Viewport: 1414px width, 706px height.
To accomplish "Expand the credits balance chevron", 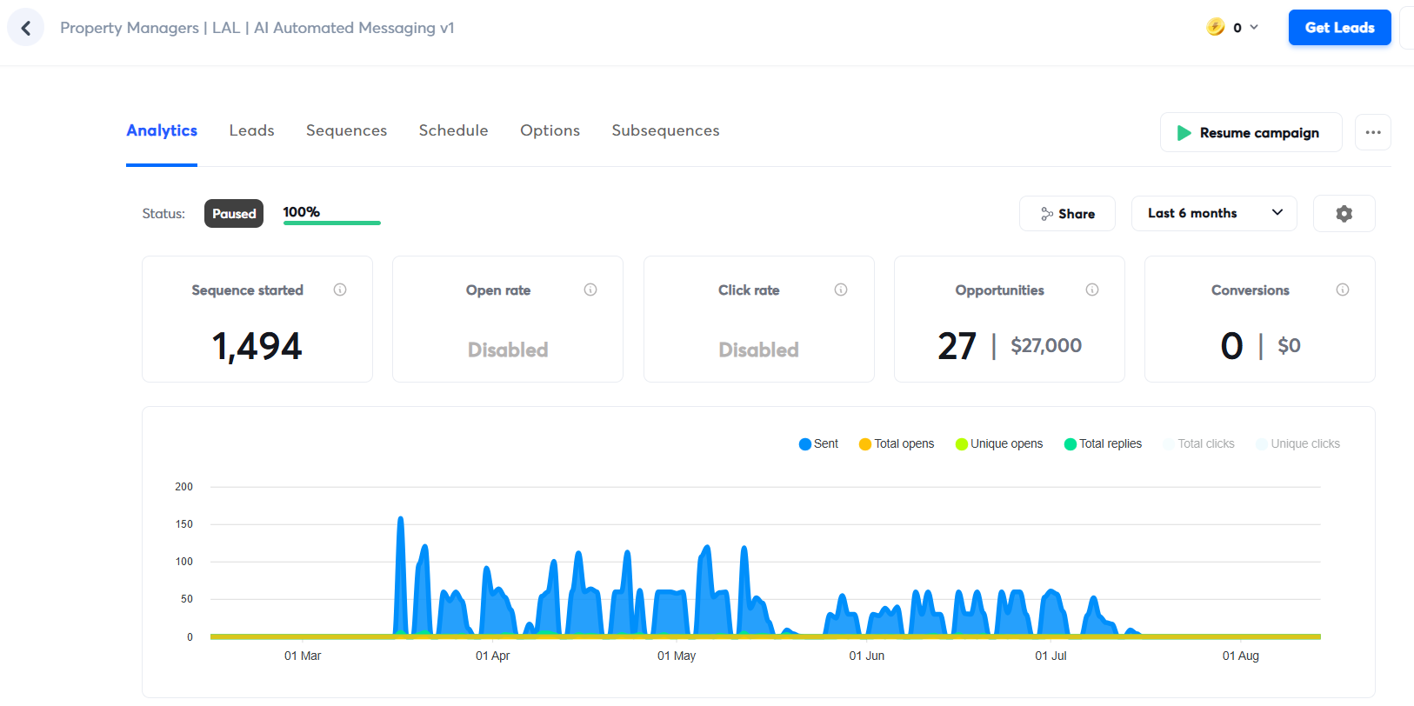I will pos(1254,28).
